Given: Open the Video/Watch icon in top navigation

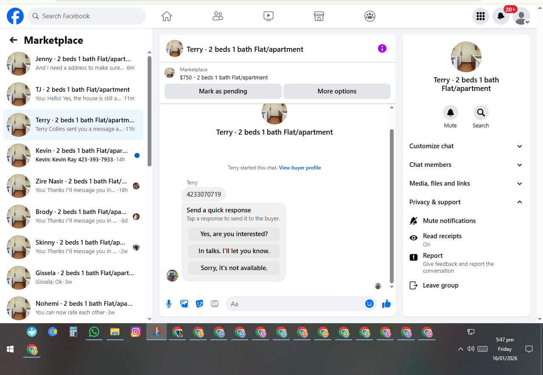Looking at the screenshot, I should click(268, 16).
